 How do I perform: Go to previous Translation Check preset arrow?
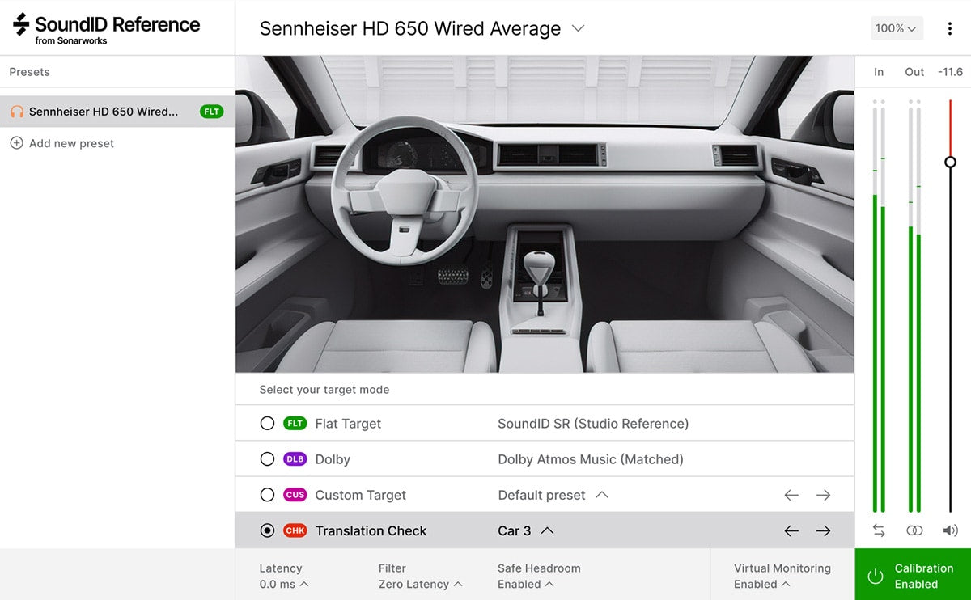[x=791, y=530]
